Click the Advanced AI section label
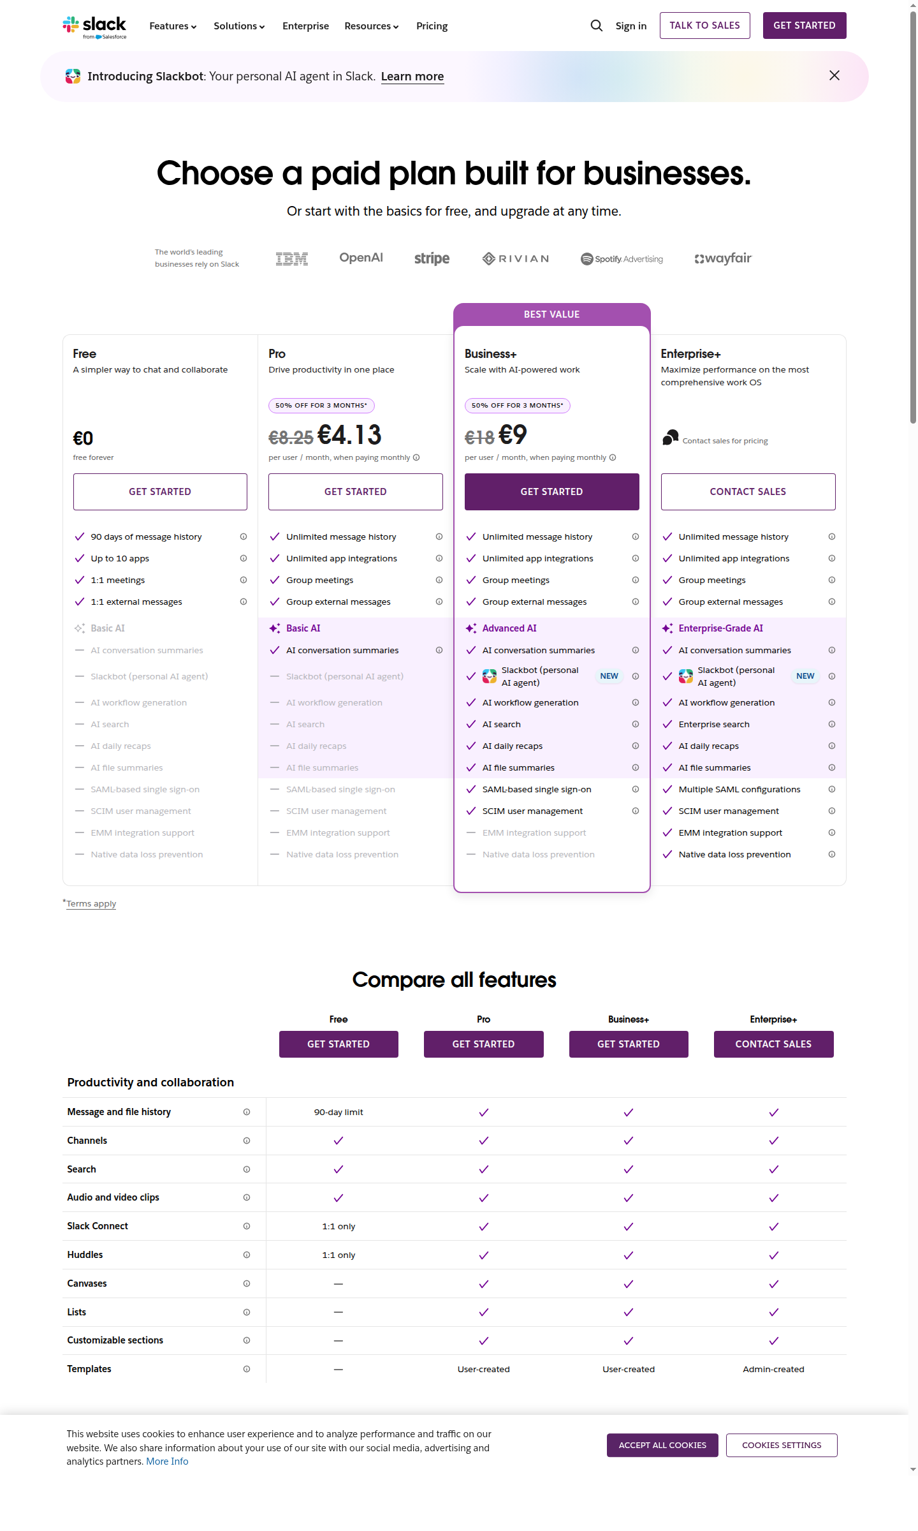 509,628
